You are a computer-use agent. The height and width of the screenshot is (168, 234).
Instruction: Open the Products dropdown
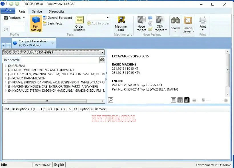click(x=14, y=18)
